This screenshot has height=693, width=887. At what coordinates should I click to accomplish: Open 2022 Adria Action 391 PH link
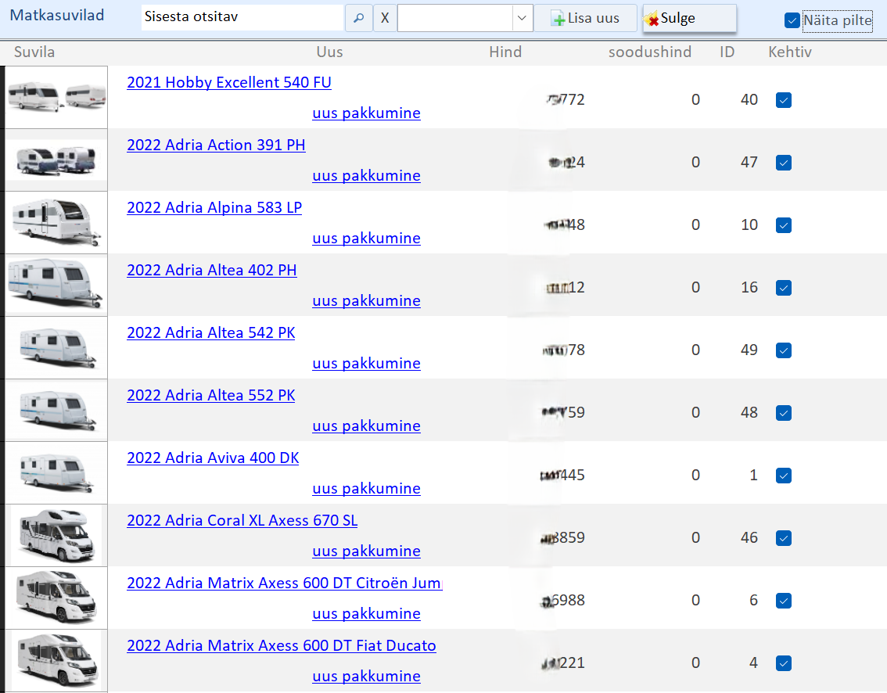tap(216, 145)
